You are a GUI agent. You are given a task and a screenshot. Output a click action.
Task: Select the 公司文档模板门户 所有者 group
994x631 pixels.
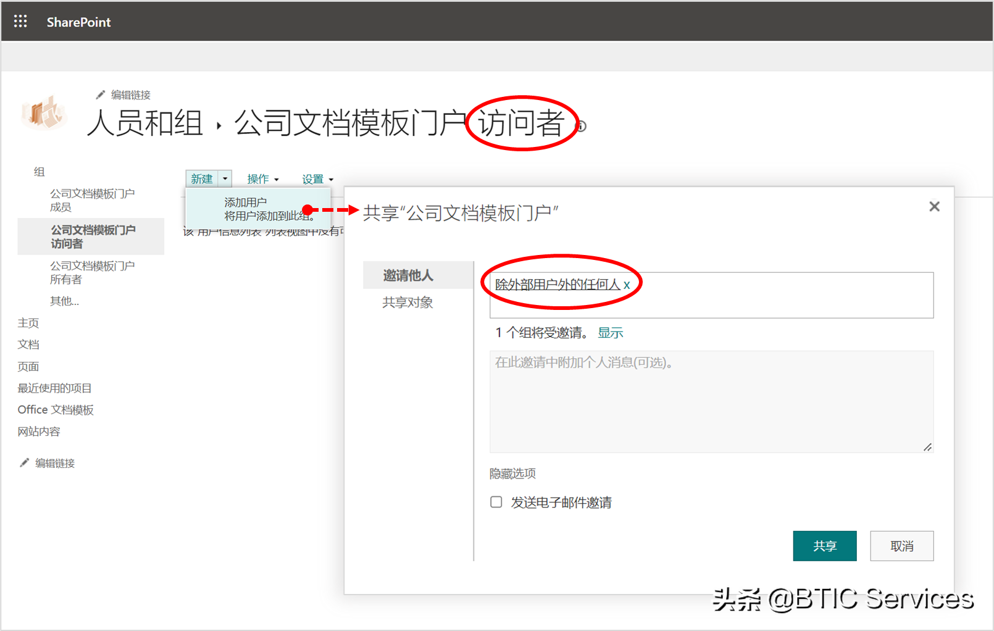point(92,272)
